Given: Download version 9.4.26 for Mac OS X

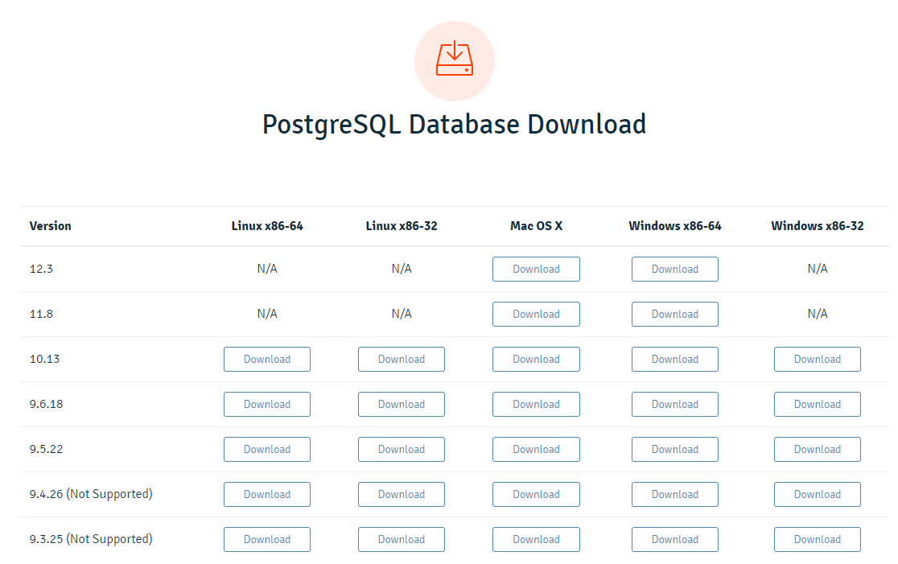Looking at the screenshot, I should coord(536,494).
